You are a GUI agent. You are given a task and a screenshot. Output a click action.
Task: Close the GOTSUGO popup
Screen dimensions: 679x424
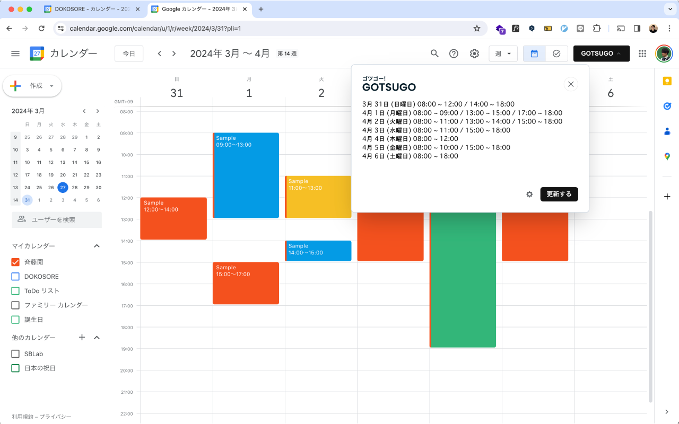point(571,84)
